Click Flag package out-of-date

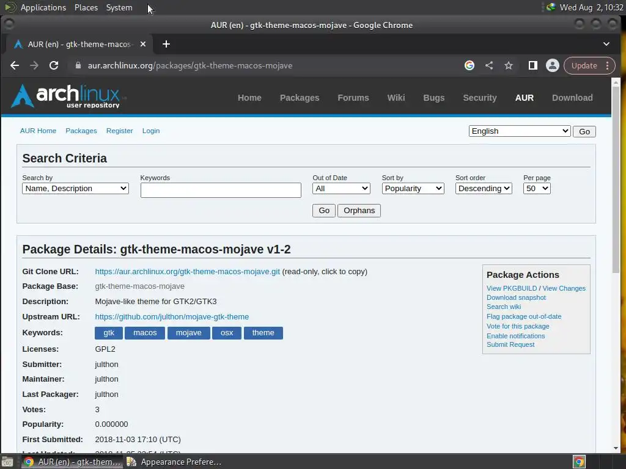pyautogui.click(x=524, y=316)
